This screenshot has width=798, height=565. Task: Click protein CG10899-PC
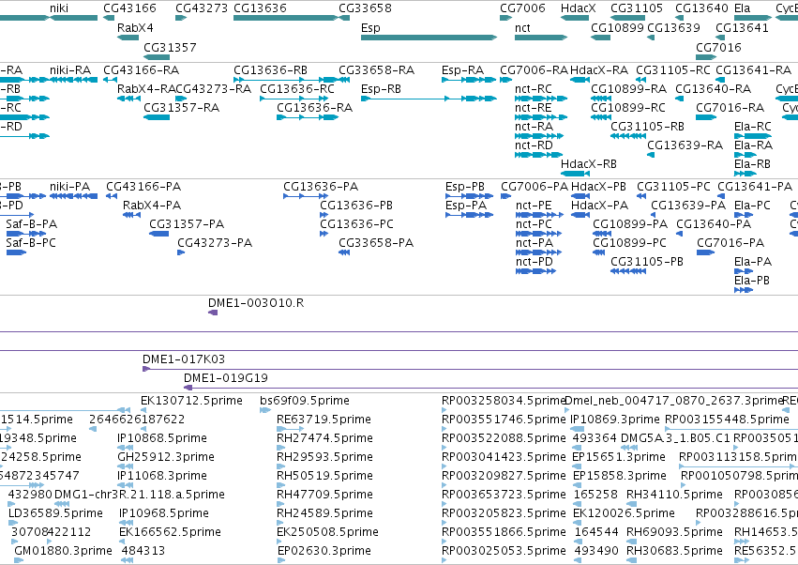599,252
